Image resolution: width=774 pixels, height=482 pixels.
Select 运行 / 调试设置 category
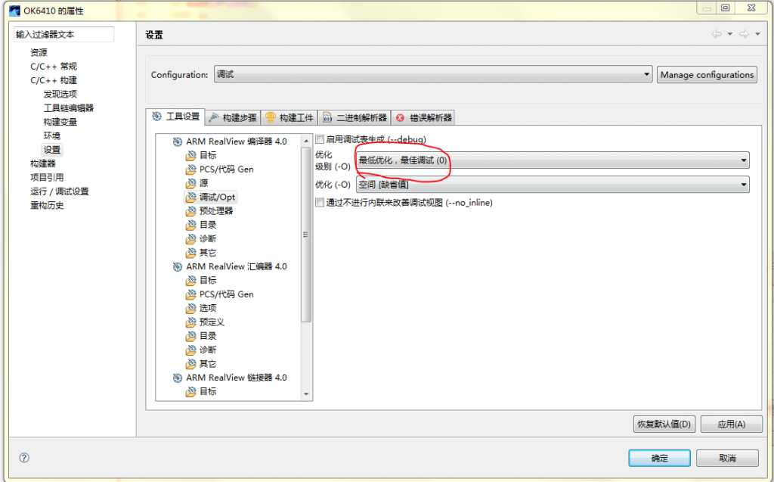point(59,191)
